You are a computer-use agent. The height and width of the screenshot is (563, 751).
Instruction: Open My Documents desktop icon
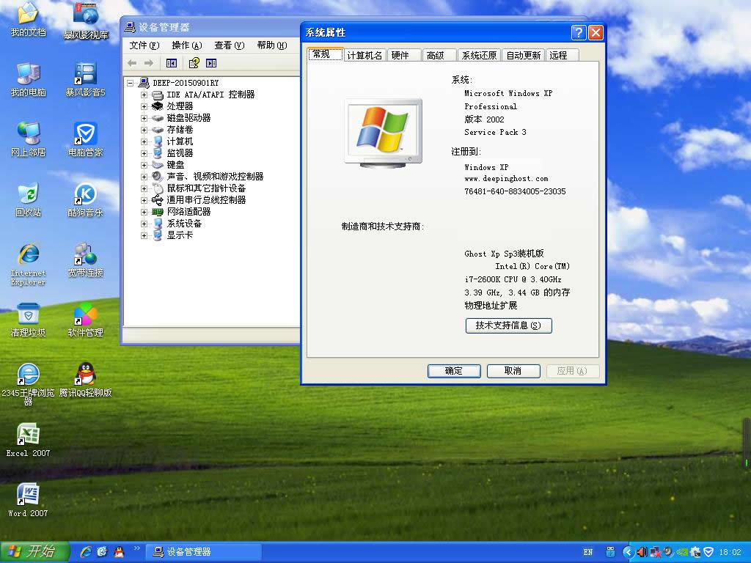click(x=28, y=19)
